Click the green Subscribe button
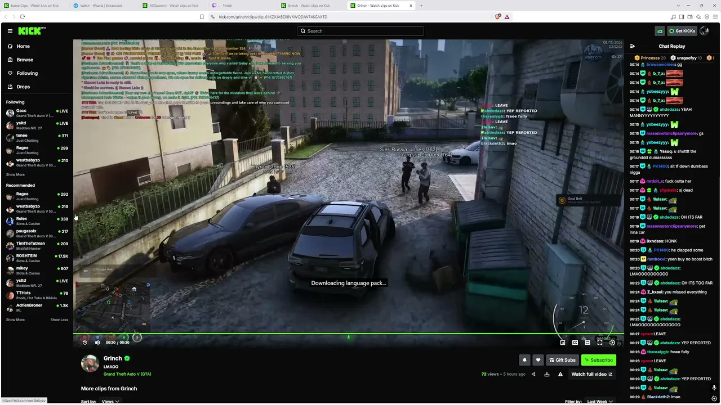This screenshot has height=405, width=721. 599,360
